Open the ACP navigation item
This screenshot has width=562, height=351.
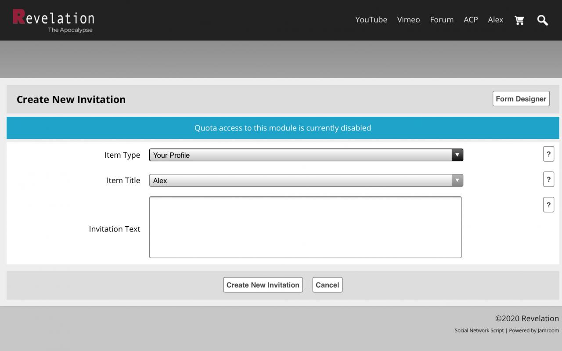471,20
